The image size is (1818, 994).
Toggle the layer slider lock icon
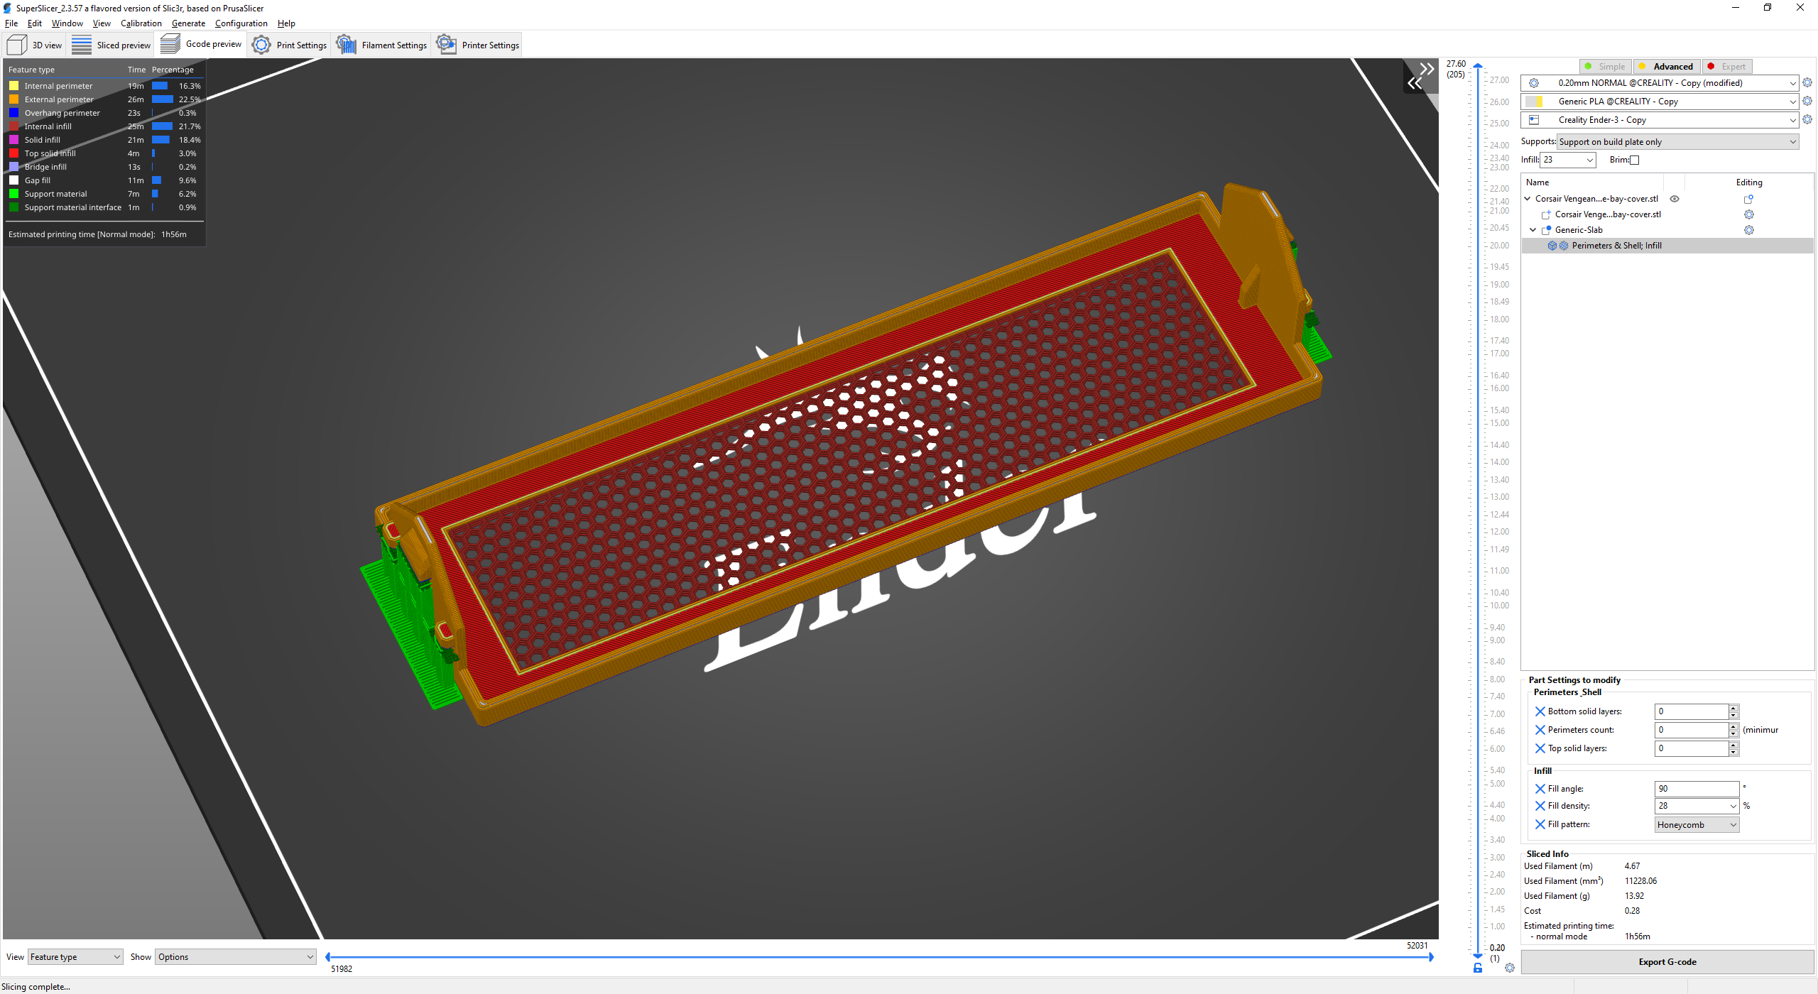pos(1478,968)
